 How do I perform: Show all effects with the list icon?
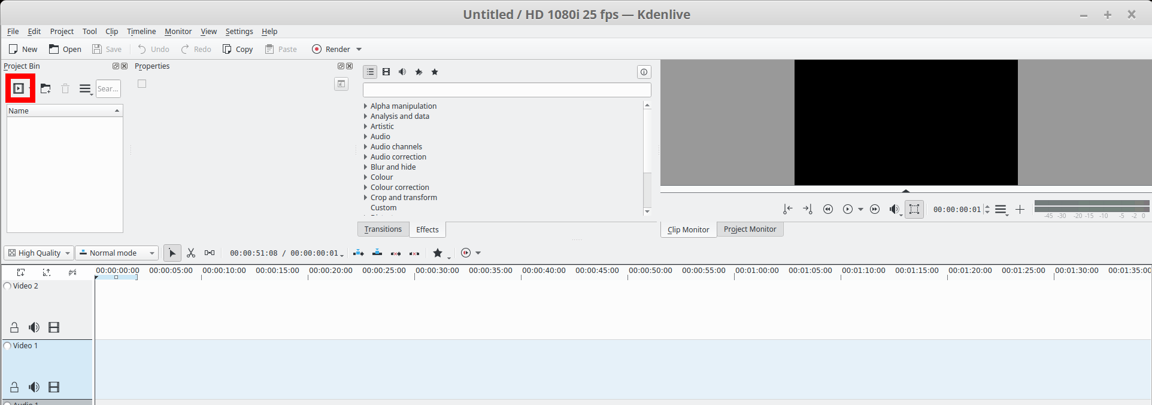pyautogui.click(x=370, y=72)
